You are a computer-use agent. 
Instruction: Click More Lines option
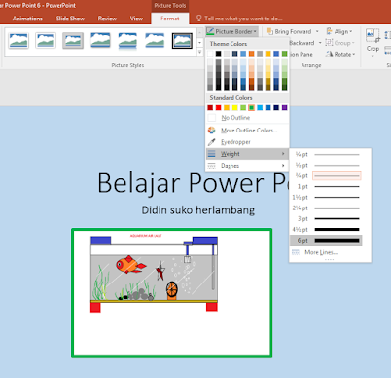[x=321, y=252]
